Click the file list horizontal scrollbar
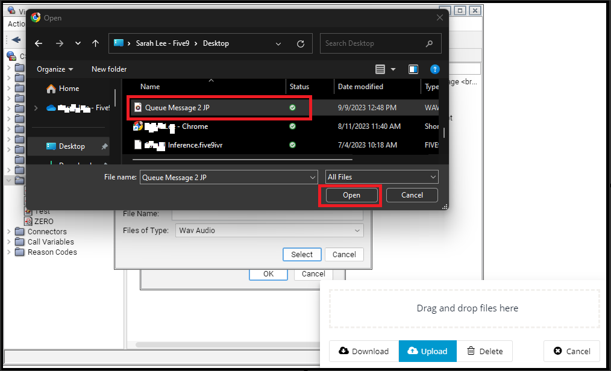 (x=242, y=160)
